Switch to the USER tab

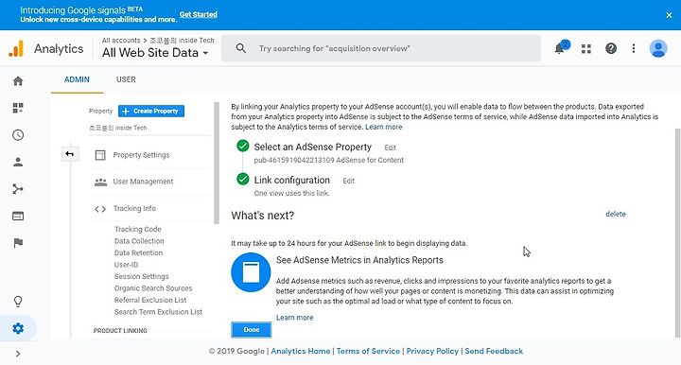tap(126, 79)
